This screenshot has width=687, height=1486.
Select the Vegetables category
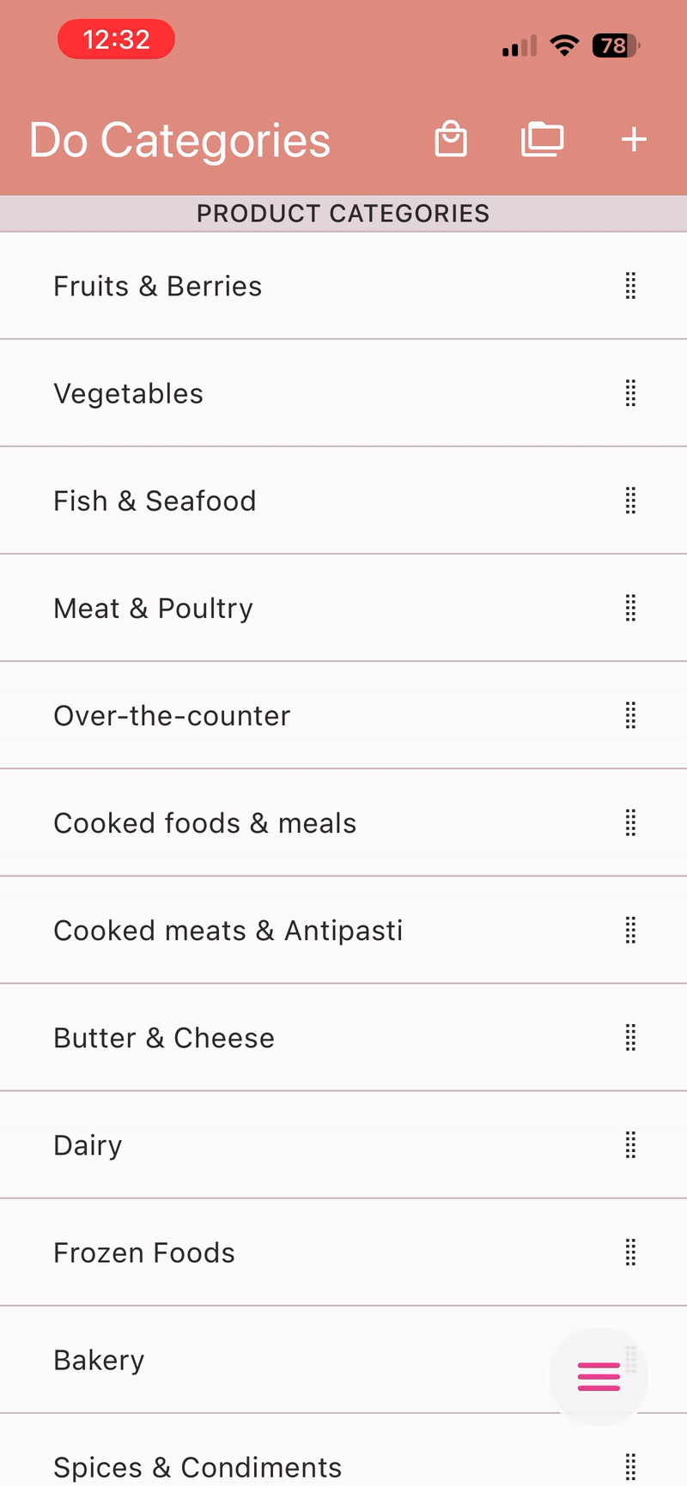[x=129, y=393]
